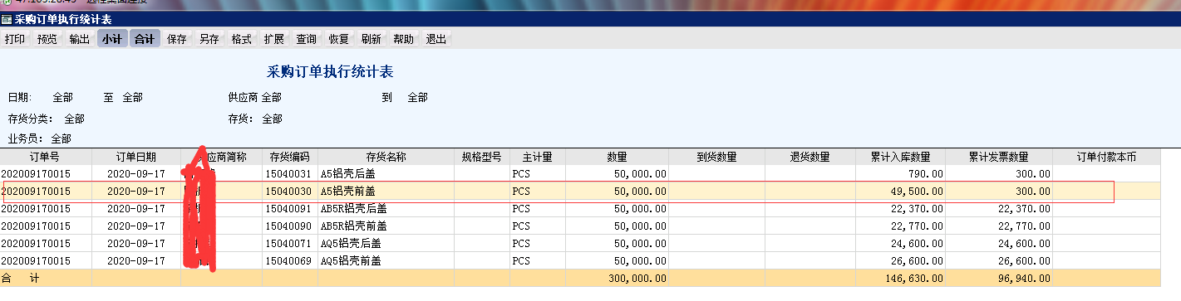The height and width of the screenshot is (301, 1181).
Task: Select the 24,600.00 cumulative invoice cell
Action: (x=999, y=244)
